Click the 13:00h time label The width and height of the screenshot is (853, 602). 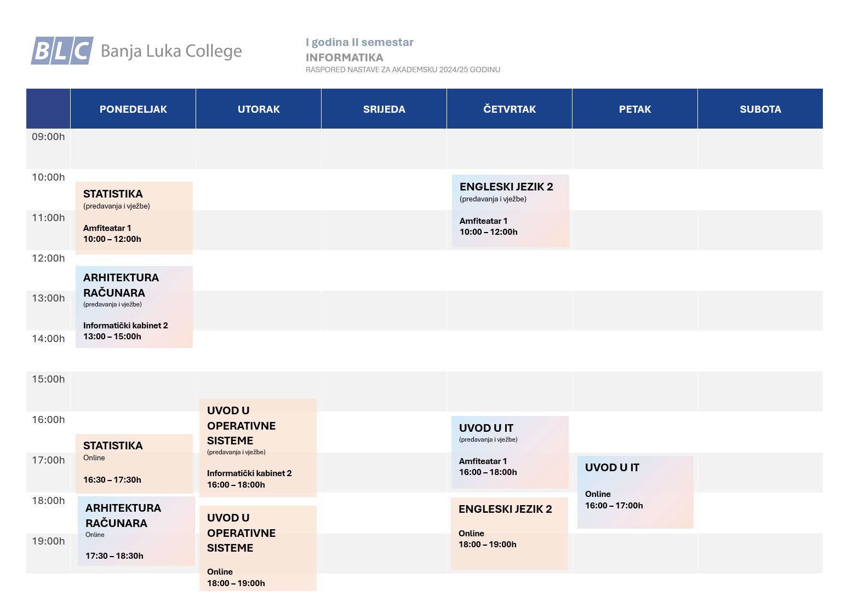48,298
